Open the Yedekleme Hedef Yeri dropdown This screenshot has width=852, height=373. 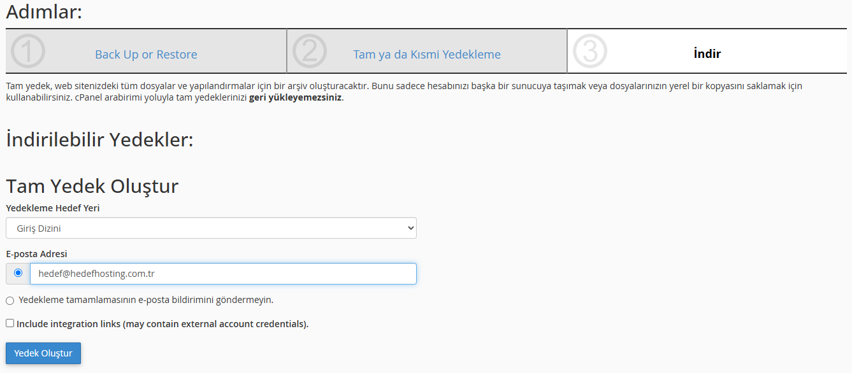point(211,228)
